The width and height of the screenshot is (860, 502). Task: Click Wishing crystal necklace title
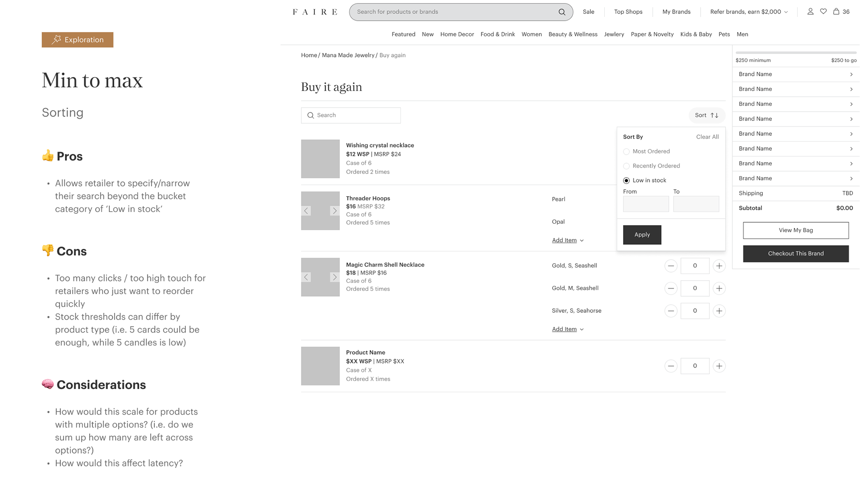click(x=380, y=145)
